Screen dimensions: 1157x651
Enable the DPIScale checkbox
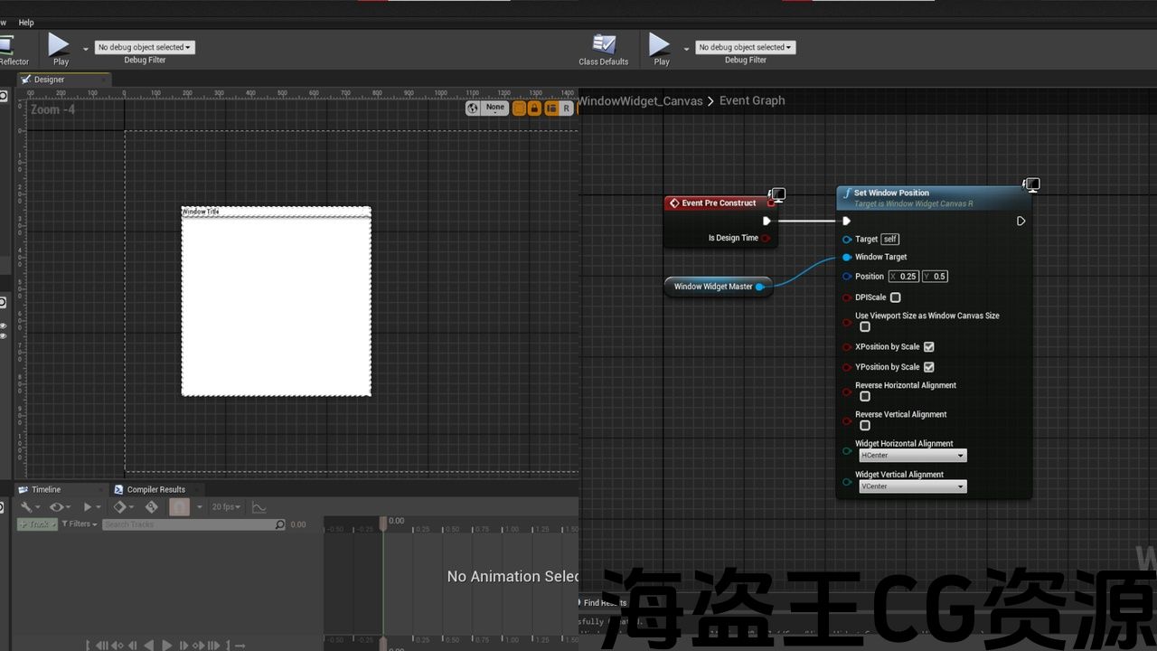pos(895,297)
